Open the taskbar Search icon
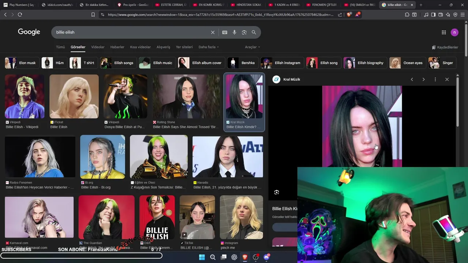This screenshot has width=468, height=263. (x=213, y=257)
